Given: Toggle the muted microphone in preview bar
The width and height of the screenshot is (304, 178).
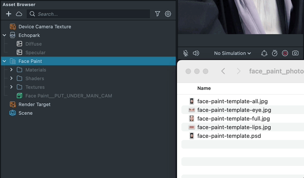Looking at the screenshot, I should 186,53.
